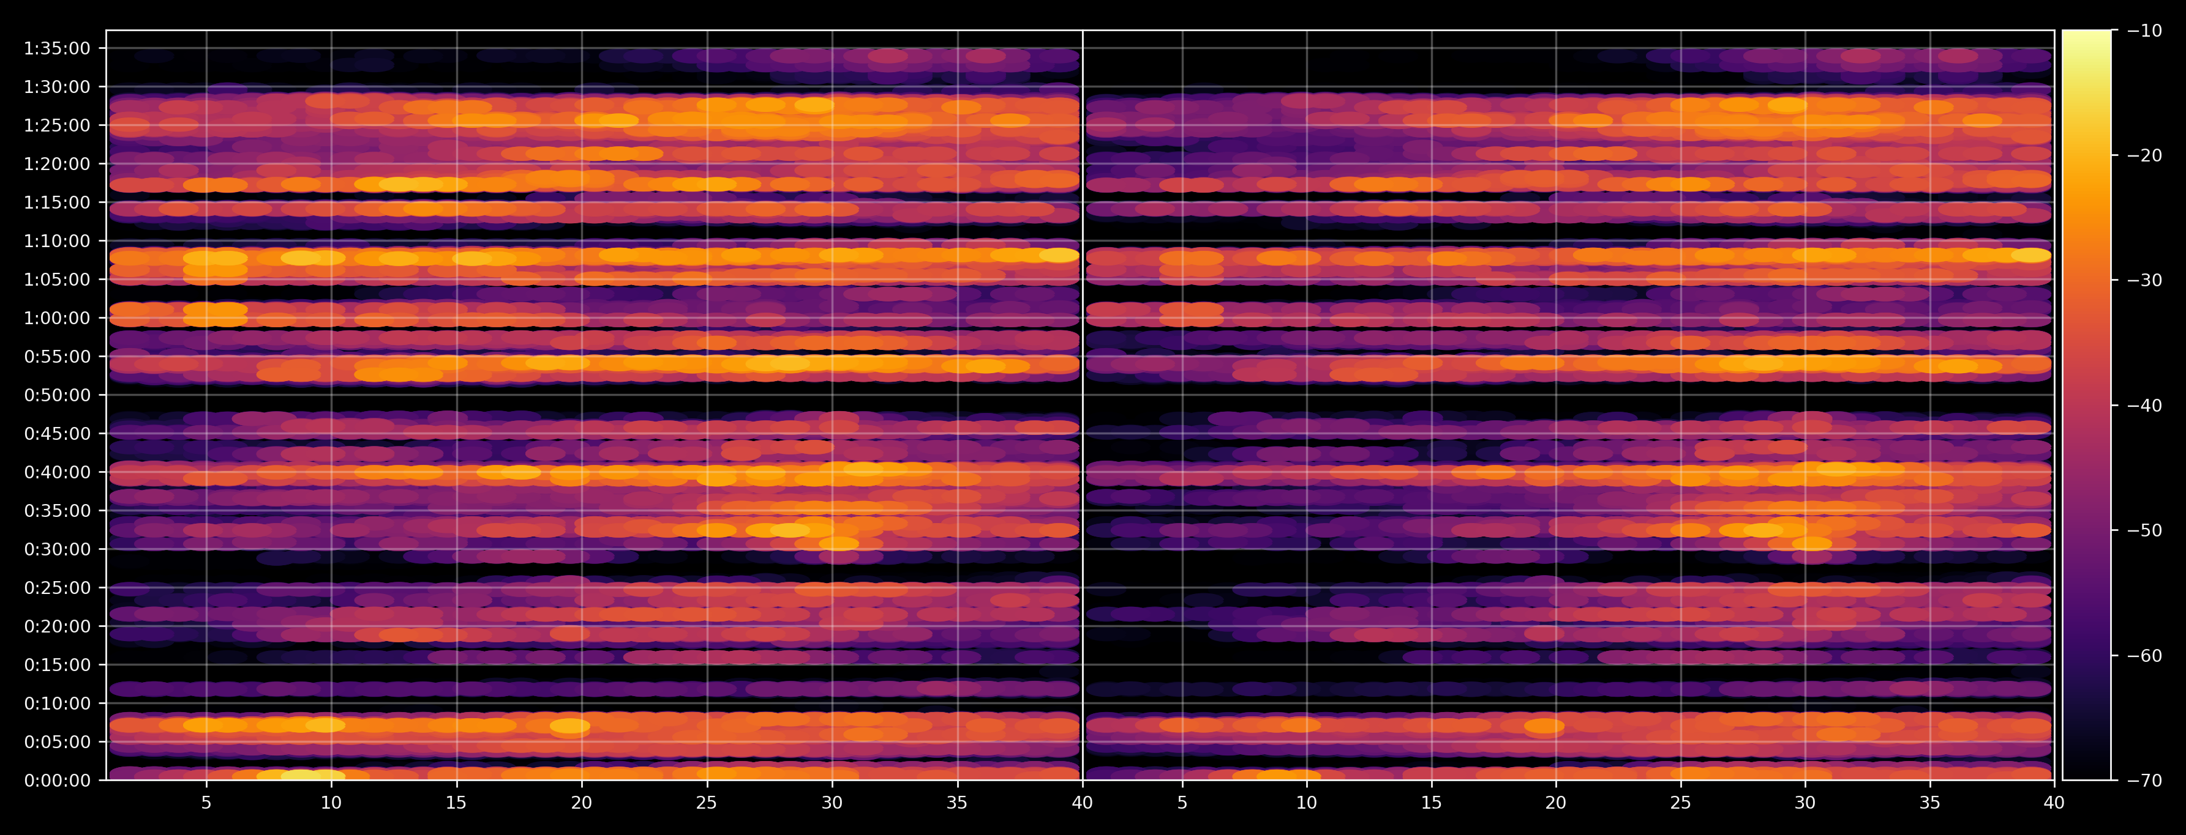2186x835 pixels.
Task: Select x-axis tick 10 under right heatmap
Action: [1306, 803]
